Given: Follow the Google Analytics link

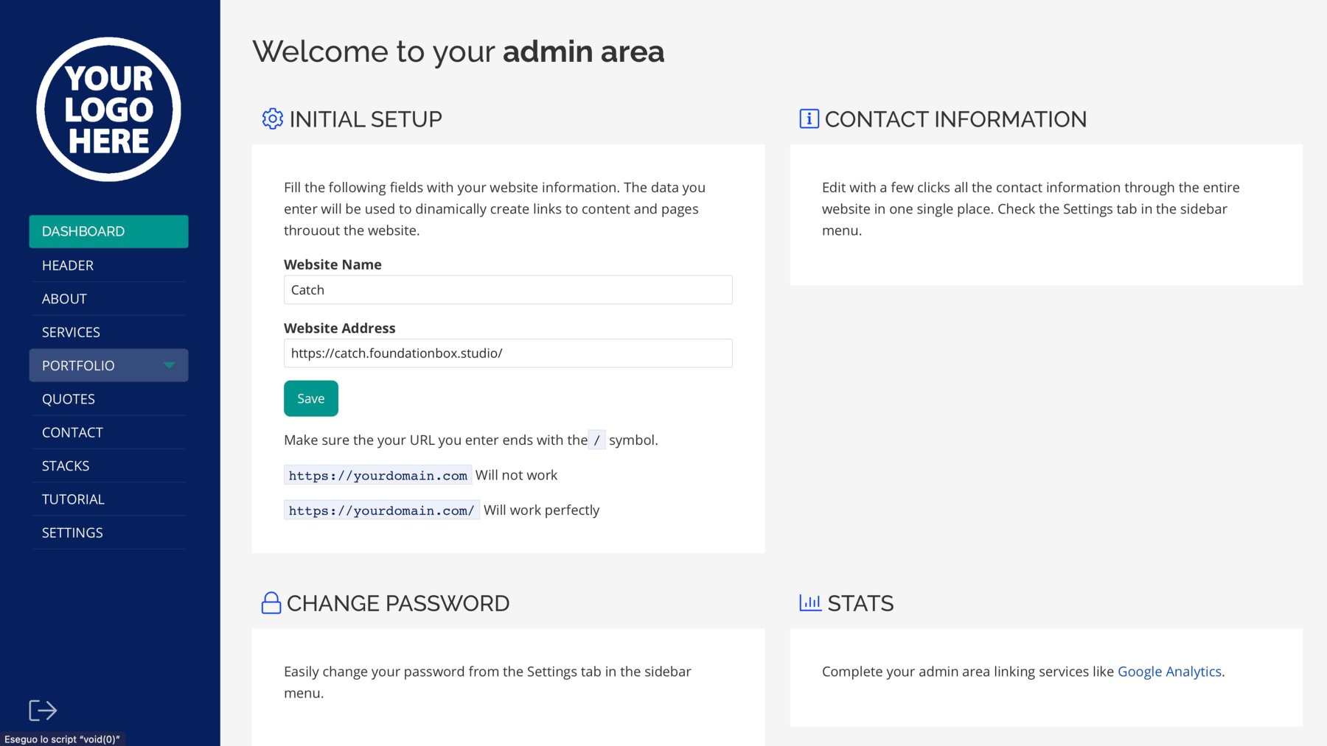Looking at the screenshot, I should click(1169, 672).
